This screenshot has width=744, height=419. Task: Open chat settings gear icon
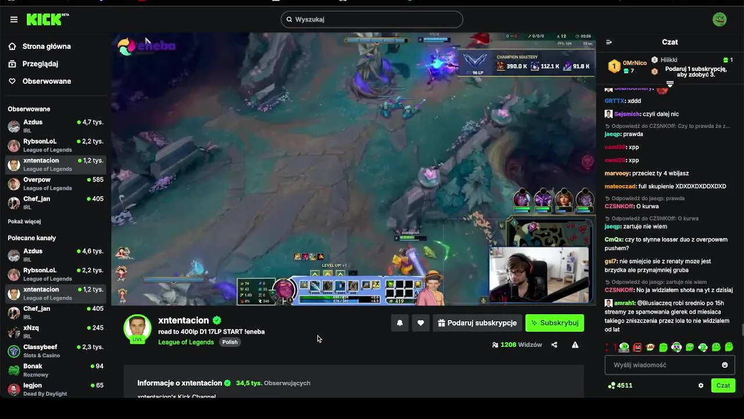pos(701,385)
